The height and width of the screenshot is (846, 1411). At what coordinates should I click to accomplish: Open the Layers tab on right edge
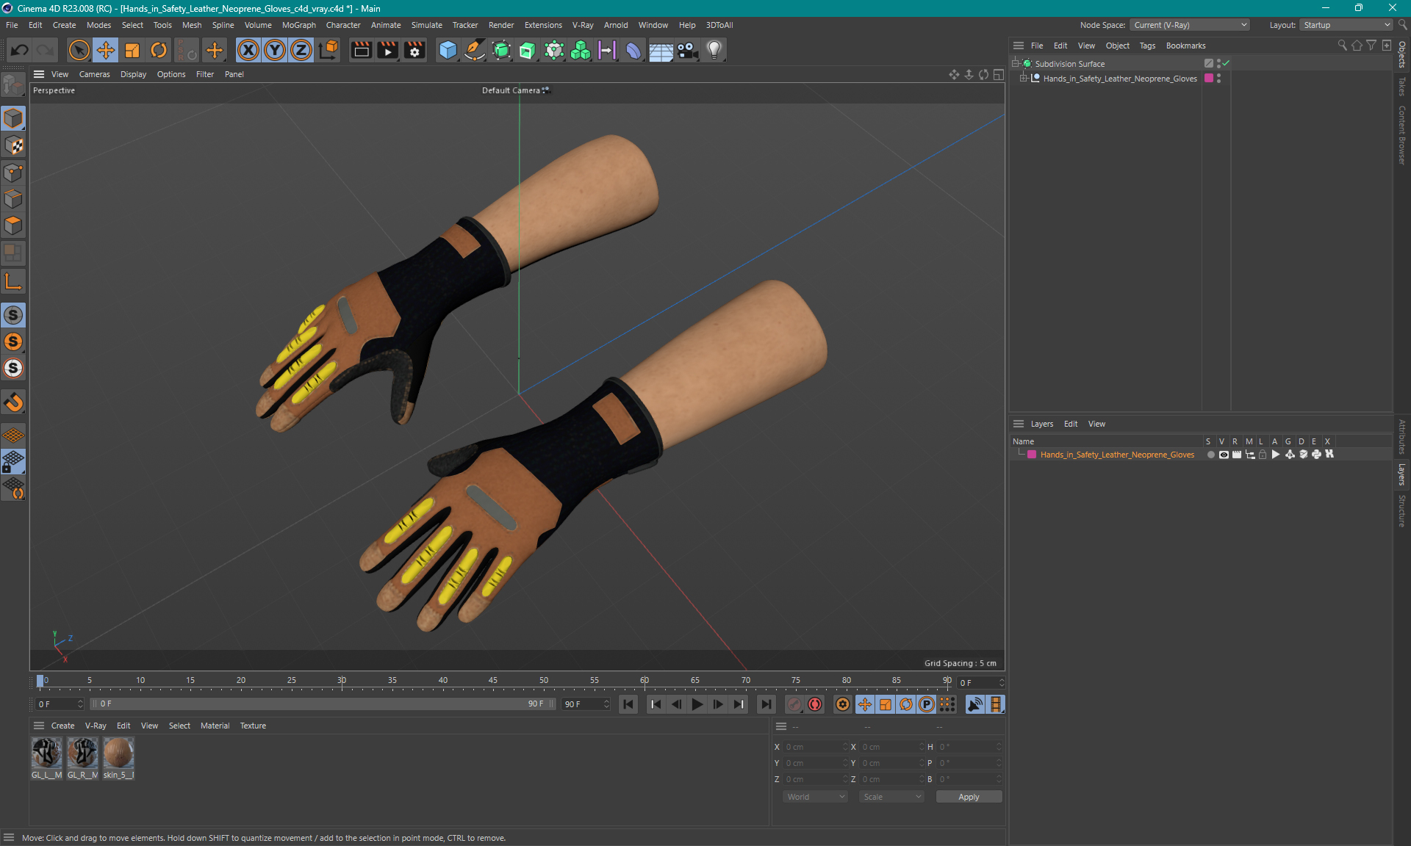click(x=1402, y=474)
